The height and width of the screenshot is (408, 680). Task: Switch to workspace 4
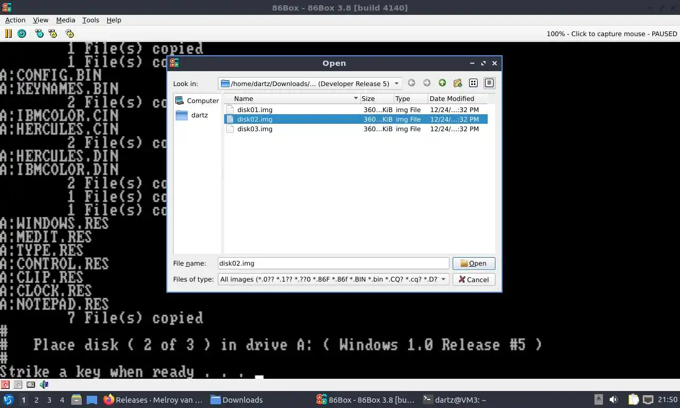[x=62, y=400]
